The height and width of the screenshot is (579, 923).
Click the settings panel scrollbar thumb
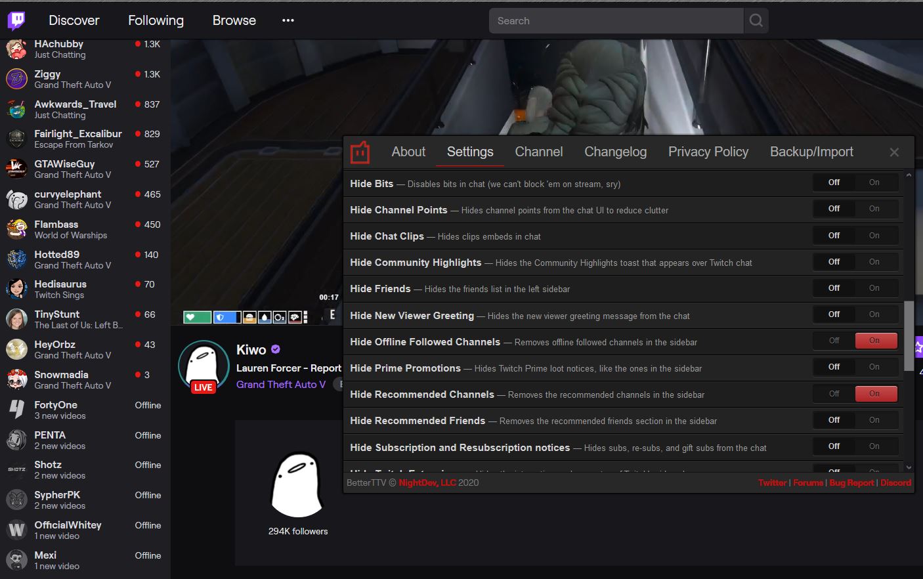click(909, 336)
